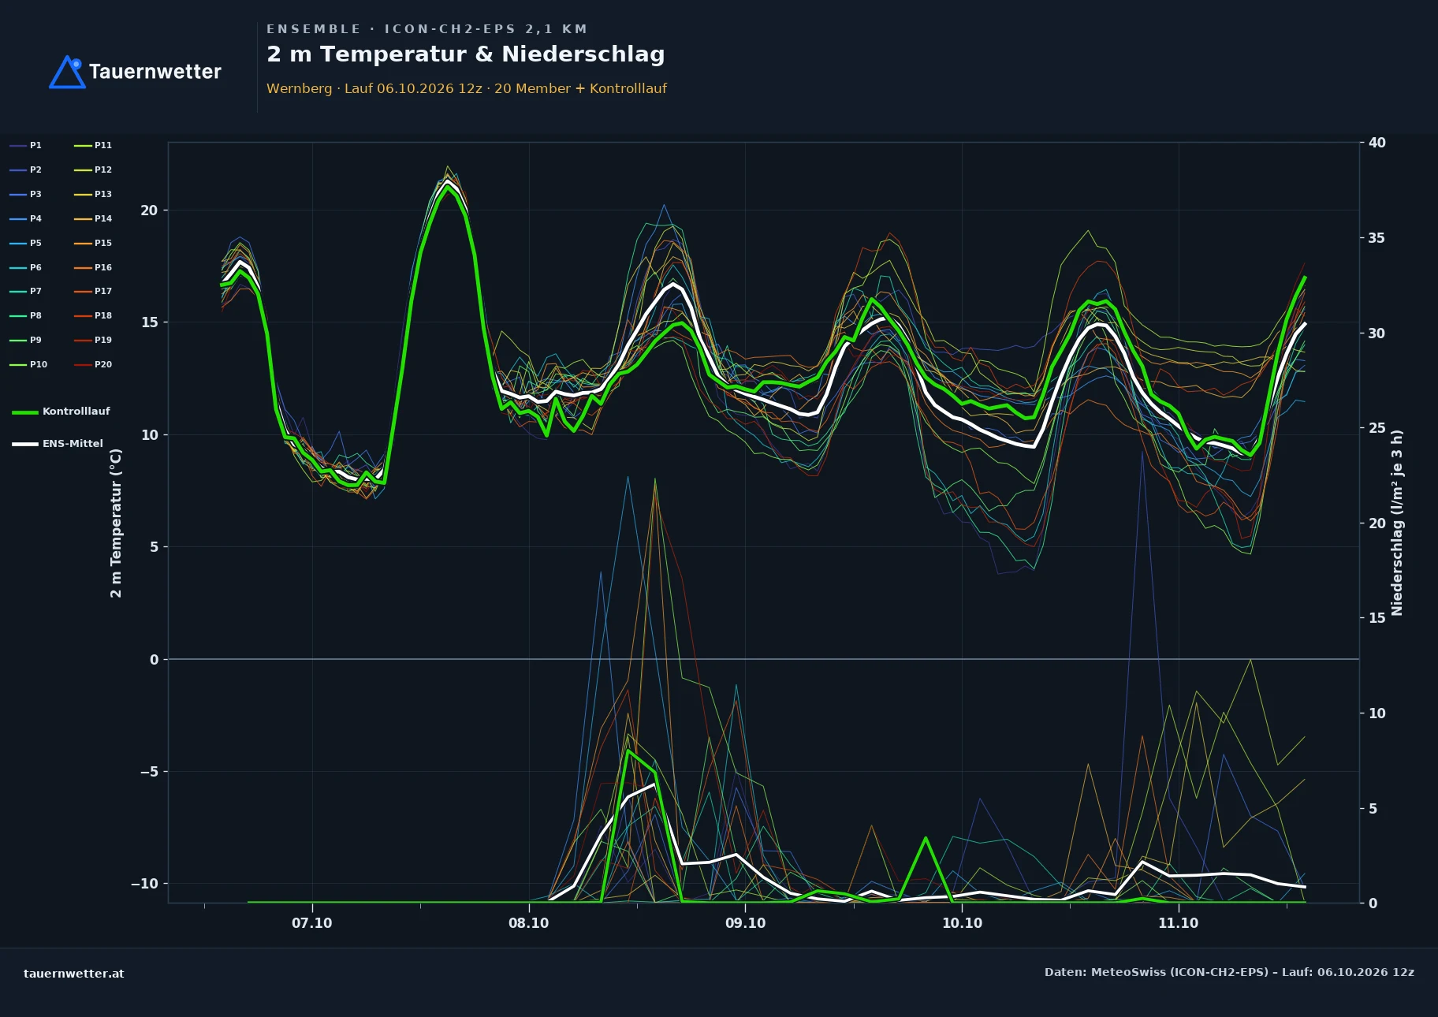
Task: Click the ENS-Mittel legend entry
Action: click(58, 444)
